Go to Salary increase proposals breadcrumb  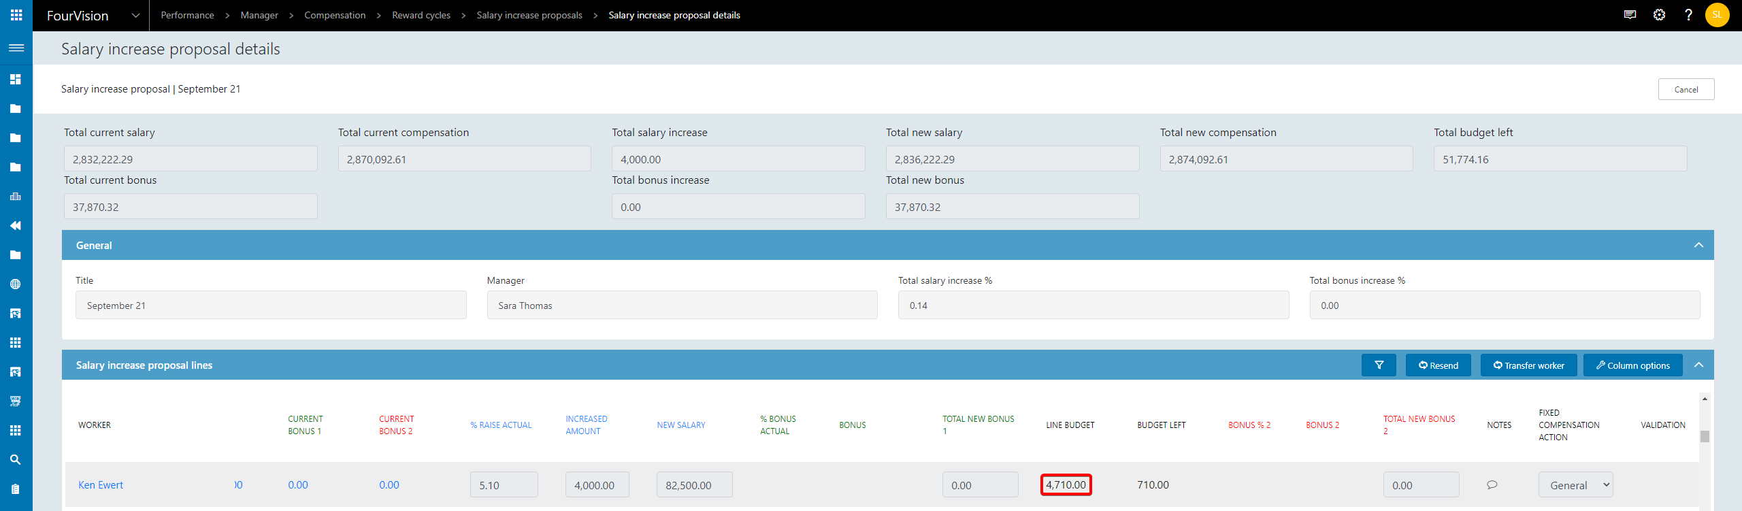pyautogui.click(x=529, y=15)
